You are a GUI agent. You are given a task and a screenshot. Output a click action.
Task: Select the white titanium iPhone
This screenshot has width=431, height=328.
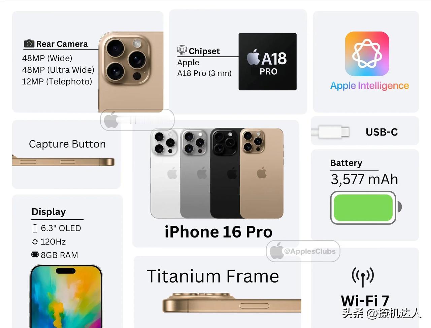point(165,173)
